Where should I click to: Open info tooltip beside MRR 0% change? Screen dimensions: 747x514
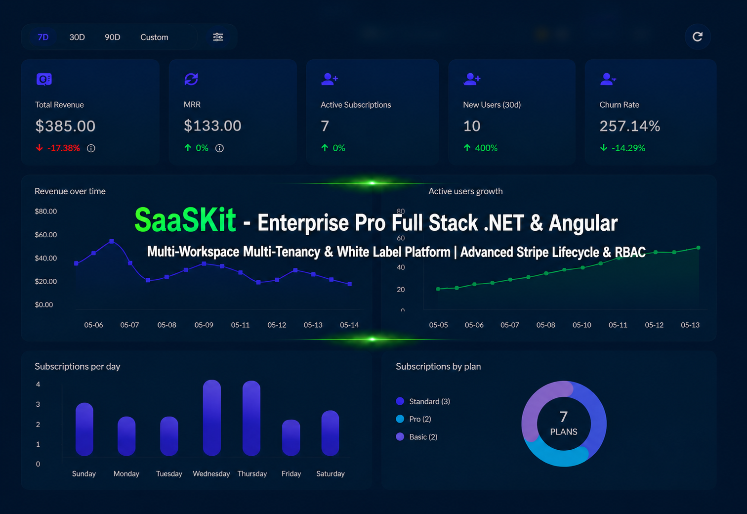pos(219,148)
